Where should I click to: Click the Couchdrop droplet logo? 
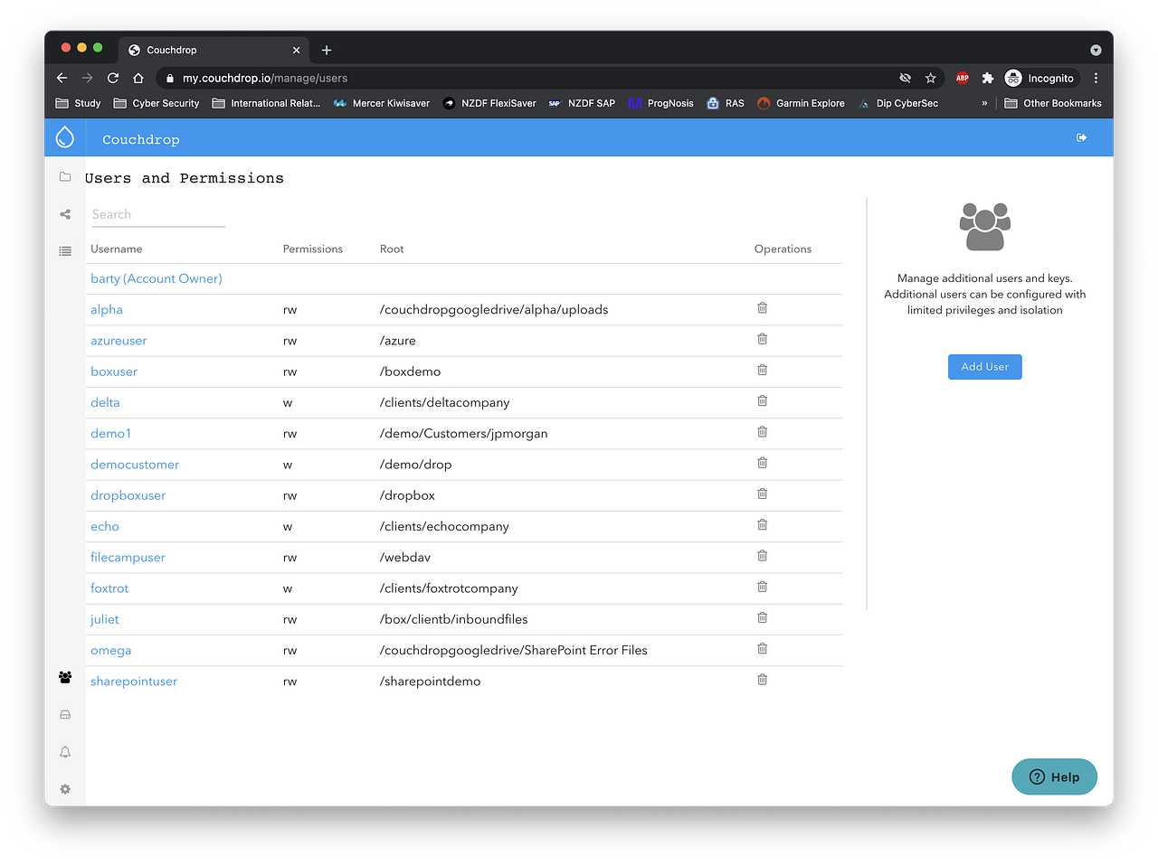[x=64, y=136]
